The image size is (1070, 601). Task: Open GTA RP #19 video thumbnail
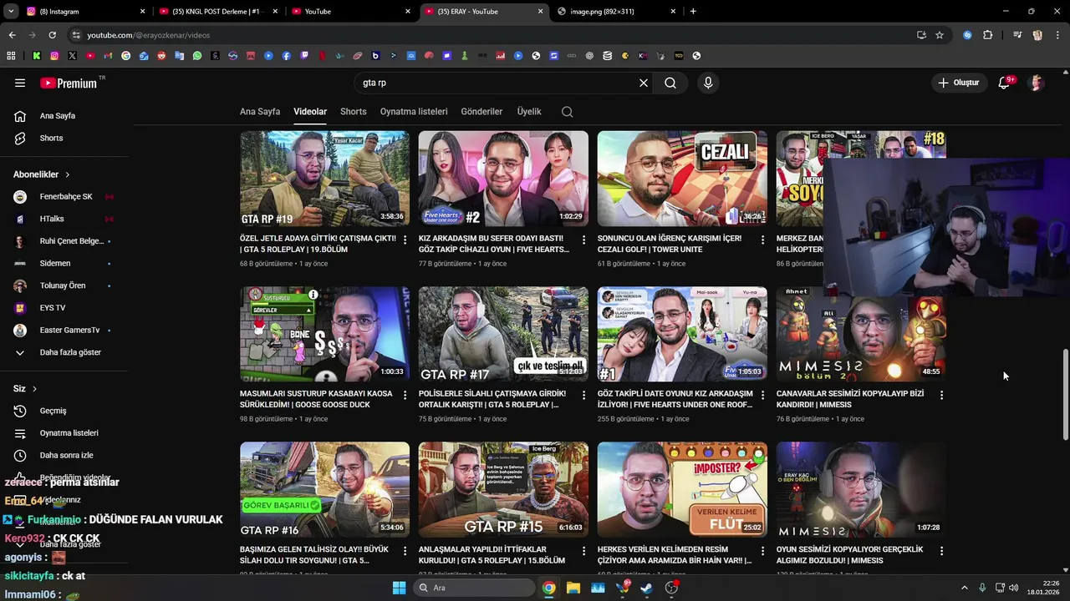pyautogui.click(x=324, y=179)
